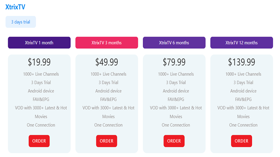Click '1000+ Live Channels' in the 1 month card

pyautogui.click(x=41, y=74)
